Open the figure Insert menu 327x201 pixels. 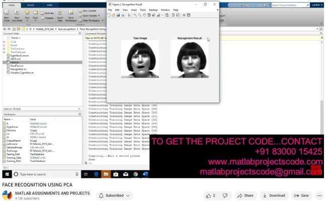click(134, 10)
